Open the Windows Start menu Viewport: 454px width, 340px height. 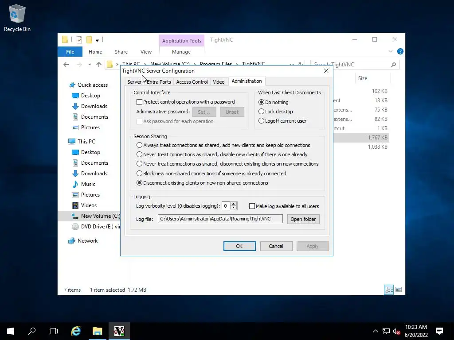tap(11, 331)
